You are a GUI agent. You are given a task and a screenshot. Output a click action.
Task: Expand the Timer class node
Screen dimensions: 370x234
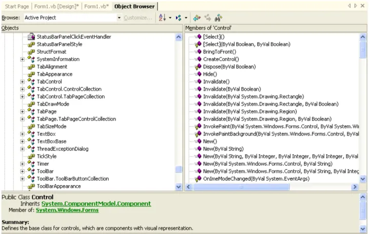[x=22, y=164]
